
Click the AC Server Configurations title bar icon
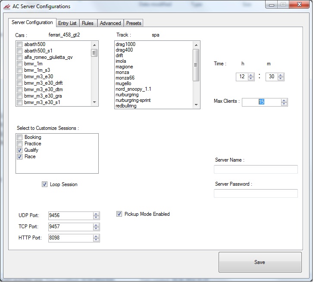click(6, 6)
